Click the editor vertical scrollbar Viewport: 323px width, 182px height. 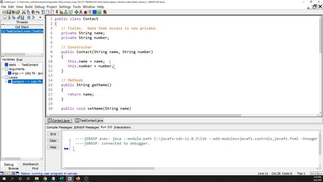(x=320, y=36)
